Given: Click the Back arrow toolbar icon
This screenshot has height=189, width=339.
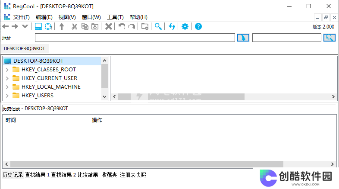Looking at the screenshot, I should (x=6, y=26).
